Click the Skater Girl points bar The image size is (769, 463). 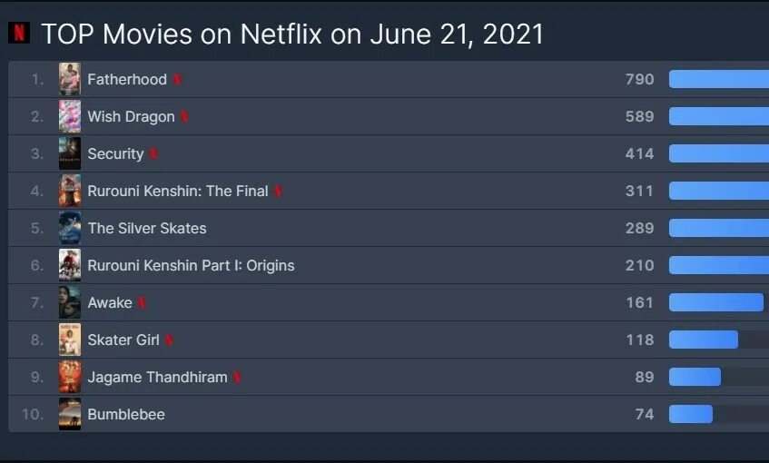704,340
